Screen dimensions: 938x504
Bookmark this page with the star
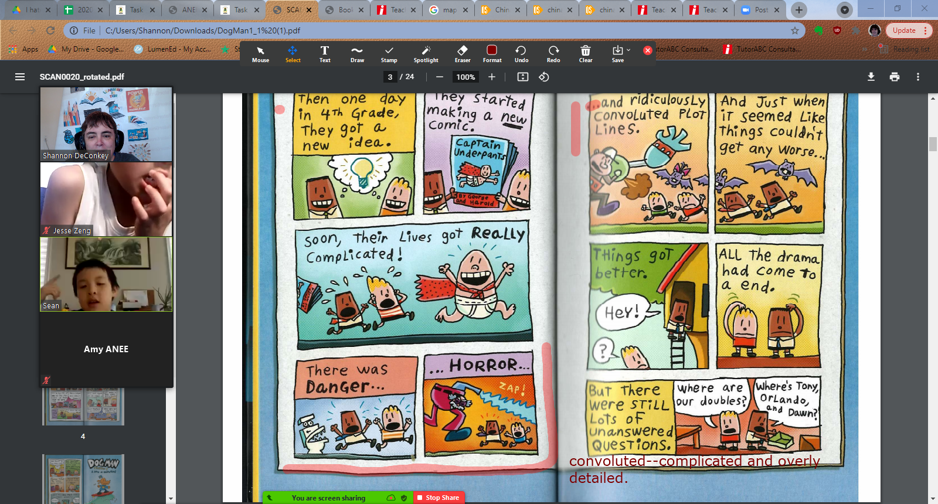[x=795, y=30]
